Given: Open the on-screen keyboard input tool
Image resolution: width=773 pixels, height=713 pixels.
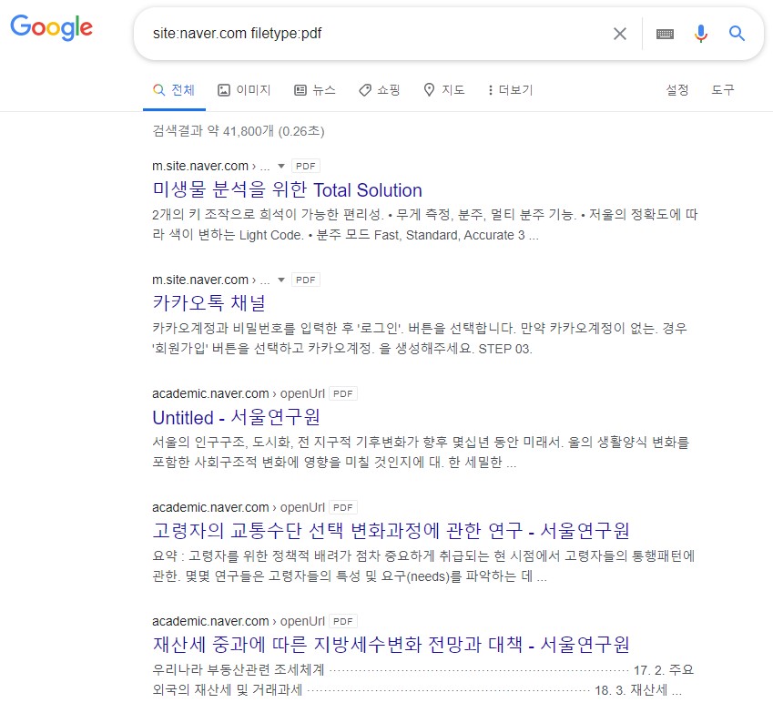Looking at the screenshot, I should [x=665, y=34].
